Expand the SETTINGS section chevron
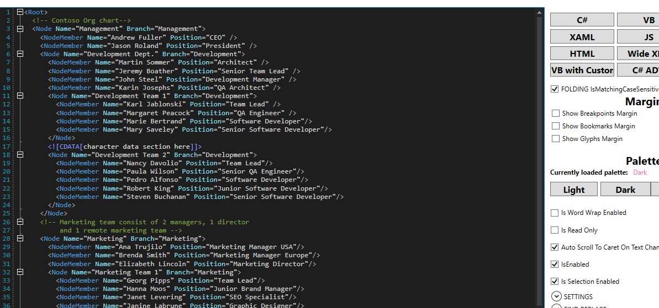659x308 pixels. [x=556, y=296]
